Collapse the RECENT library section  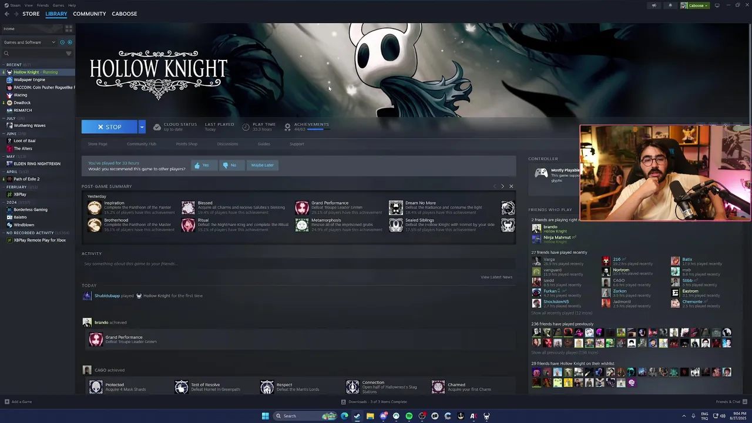pyautogui.click(x=4, y=65)
